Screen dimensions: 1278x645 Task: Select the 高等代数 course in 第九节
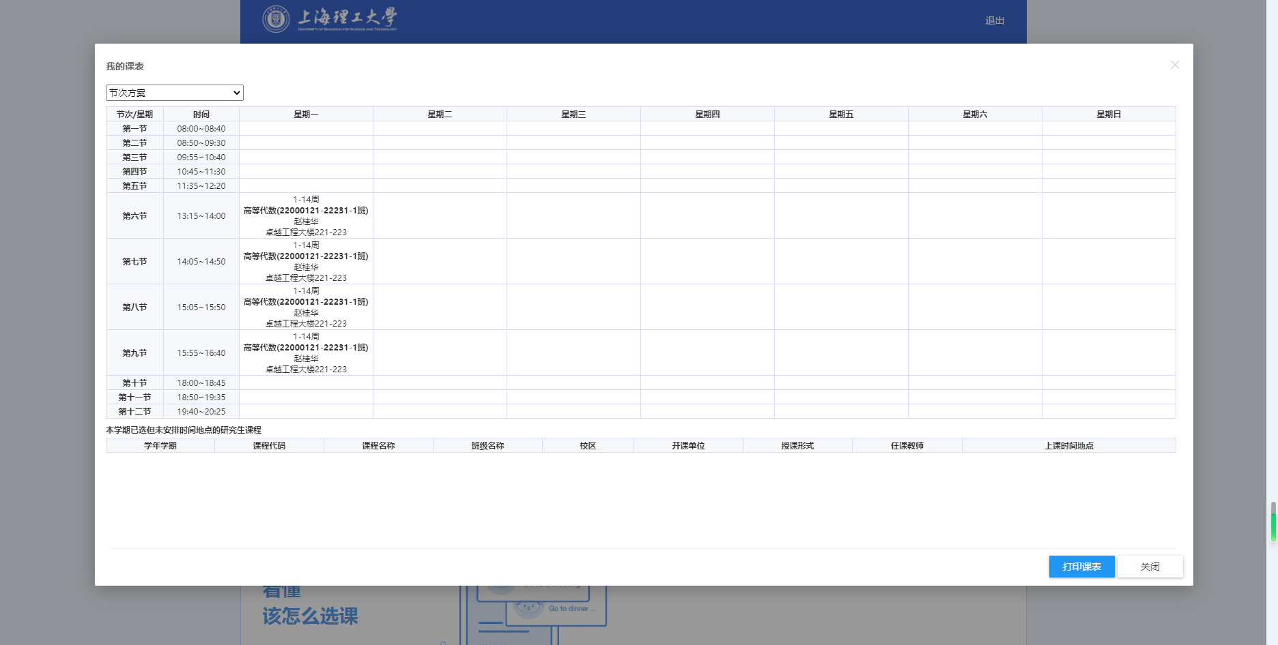[x=306, y=348]
